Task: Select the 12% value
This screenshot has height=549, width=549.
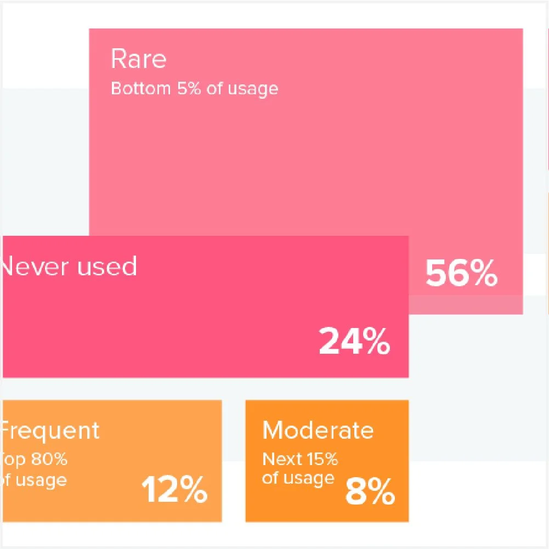Action: (x=174, y=490)
